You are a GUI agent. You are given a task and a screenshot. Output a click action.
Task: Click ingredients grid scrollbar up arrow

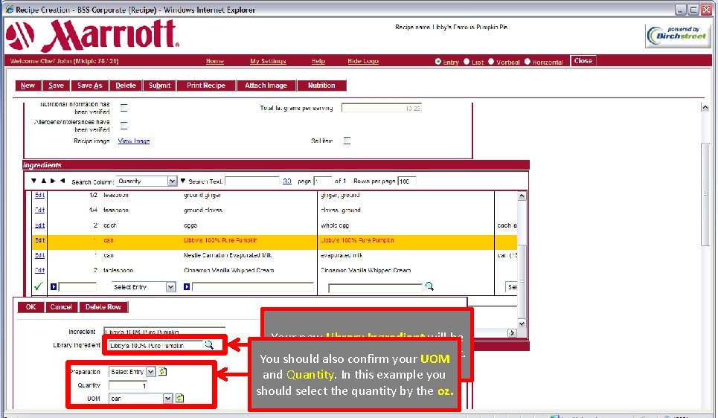[522, 196]
